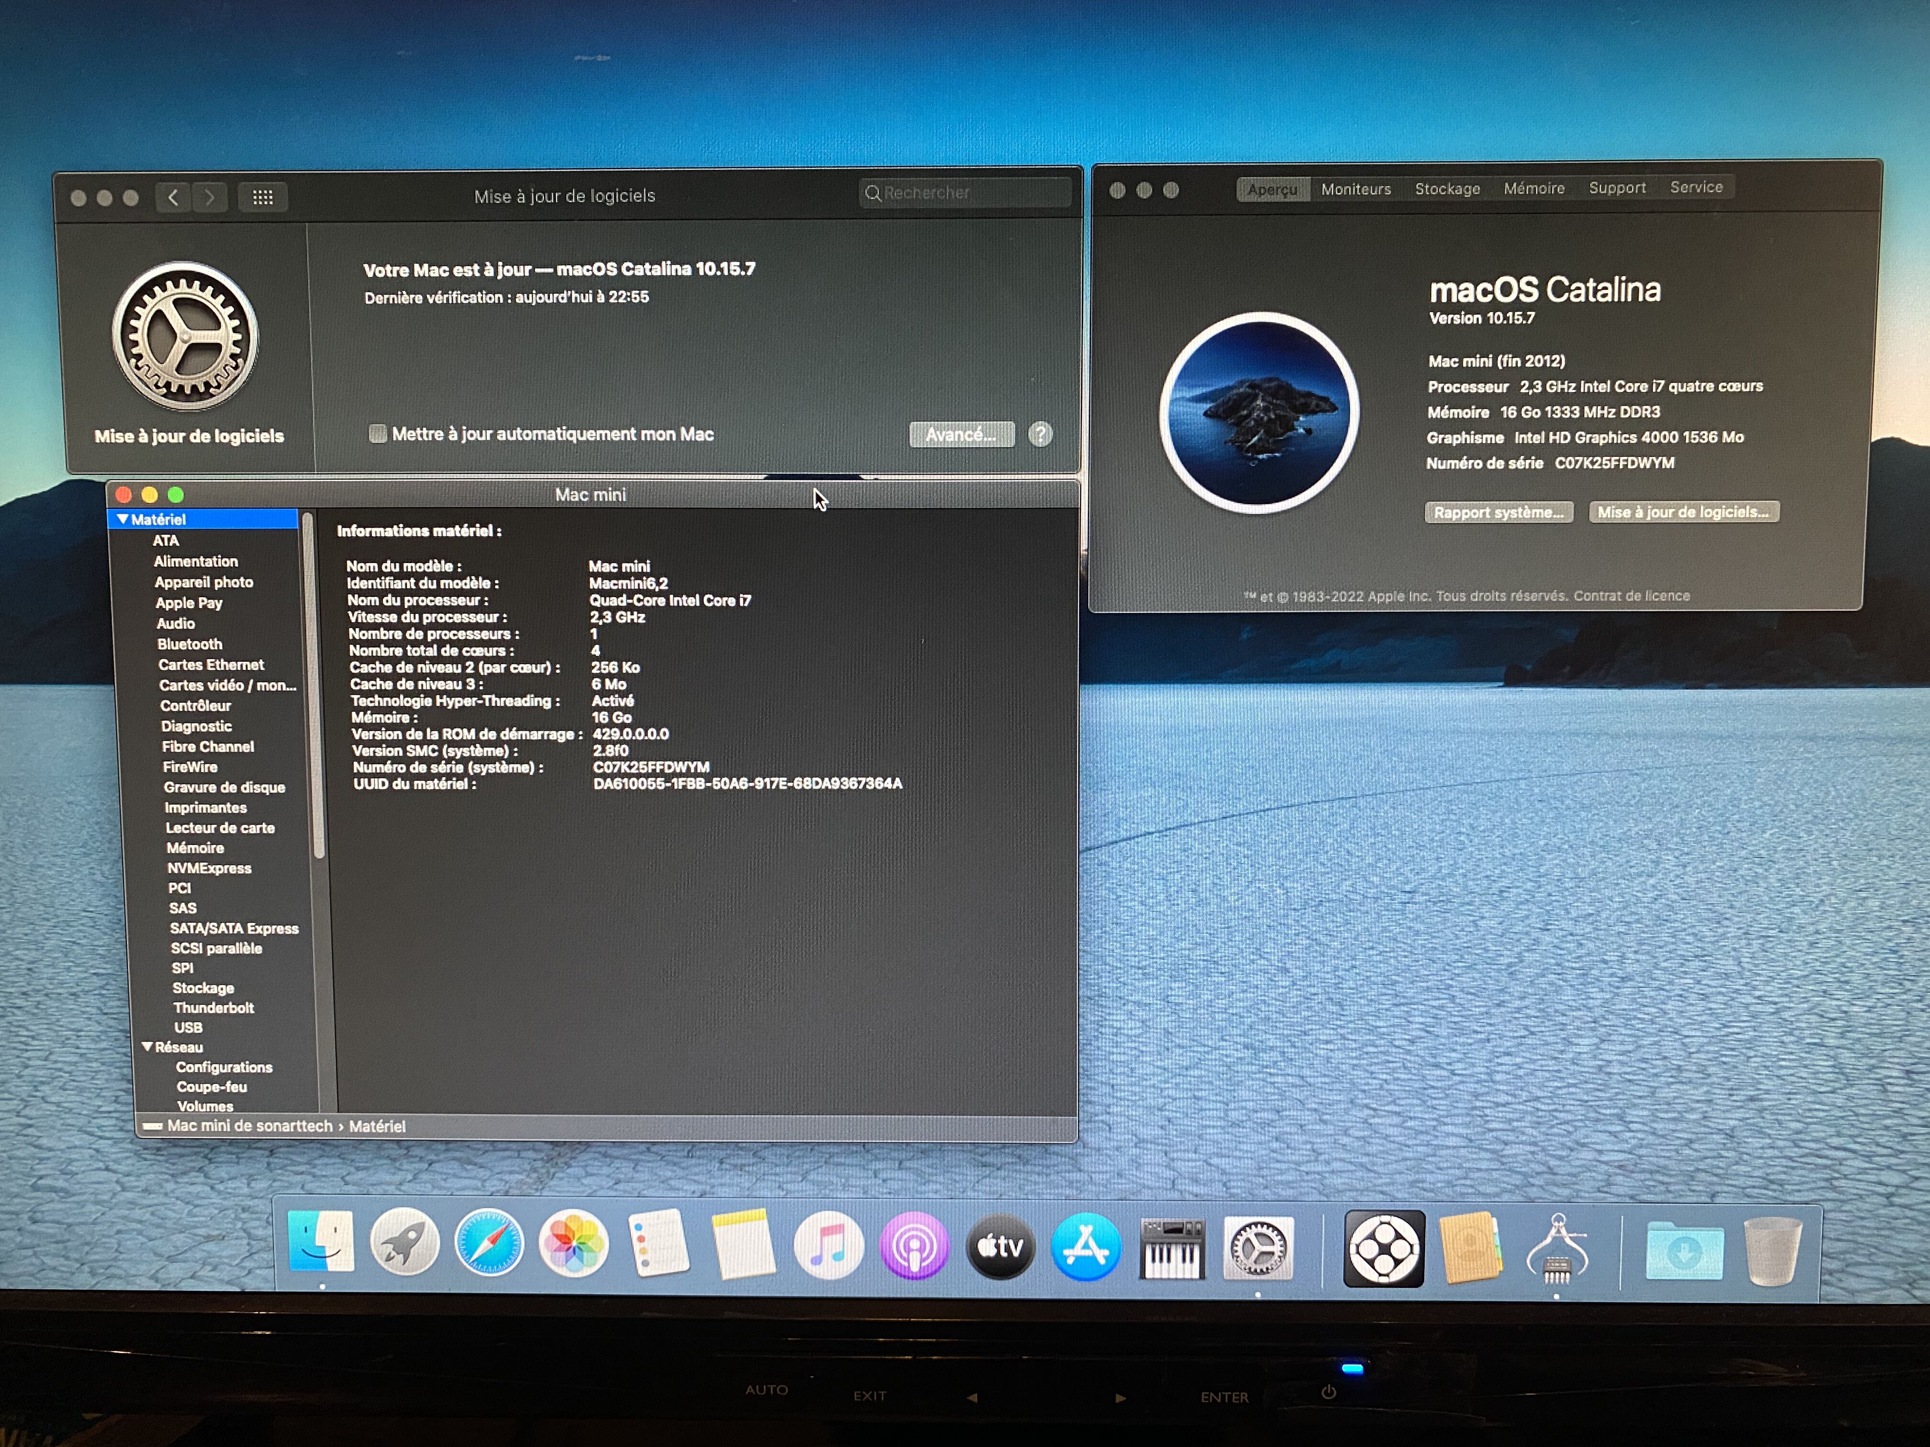Screen dimensions: 1930x1447
Task: Select Alimentation in the sidebar
Action: pos(195,562)
